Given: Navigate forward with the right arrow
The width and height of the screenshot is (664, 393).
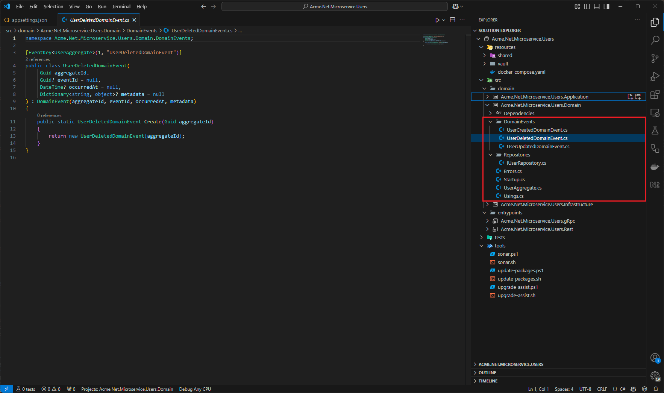Looking at the screenshot, I should [213, 6].
